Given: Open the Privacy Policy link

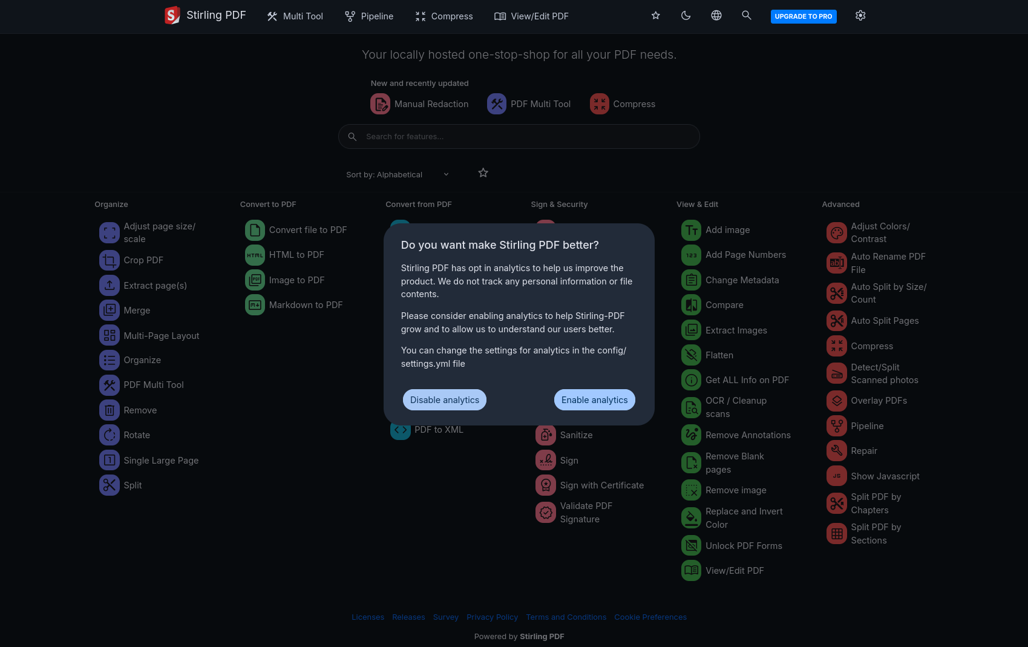Looking at the screenshot, I should coord(493,617).
